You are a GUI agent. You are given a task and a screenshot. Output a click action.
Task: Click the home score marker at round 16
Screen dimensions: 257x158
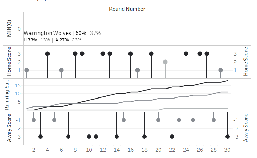[x=131, y=54]
